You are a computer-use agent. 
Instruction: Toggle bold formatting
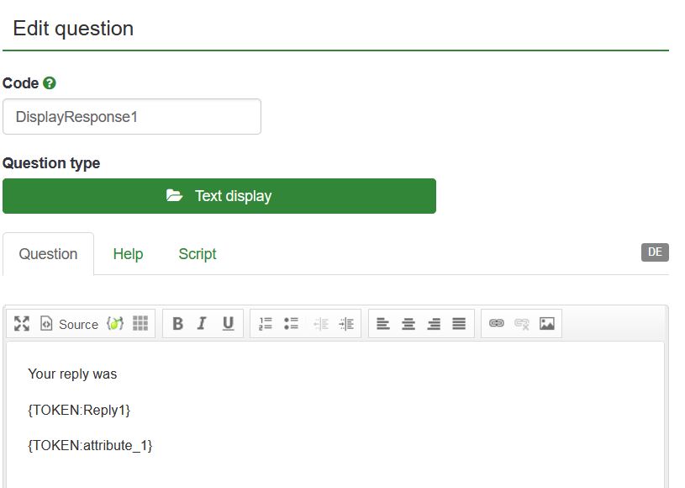[x=177, y=324]
